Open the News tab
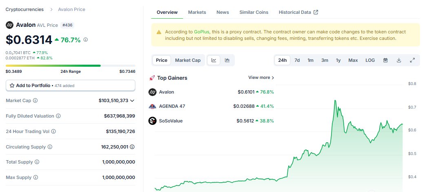Screen dimensions: 422x192 tap(223, 12)
